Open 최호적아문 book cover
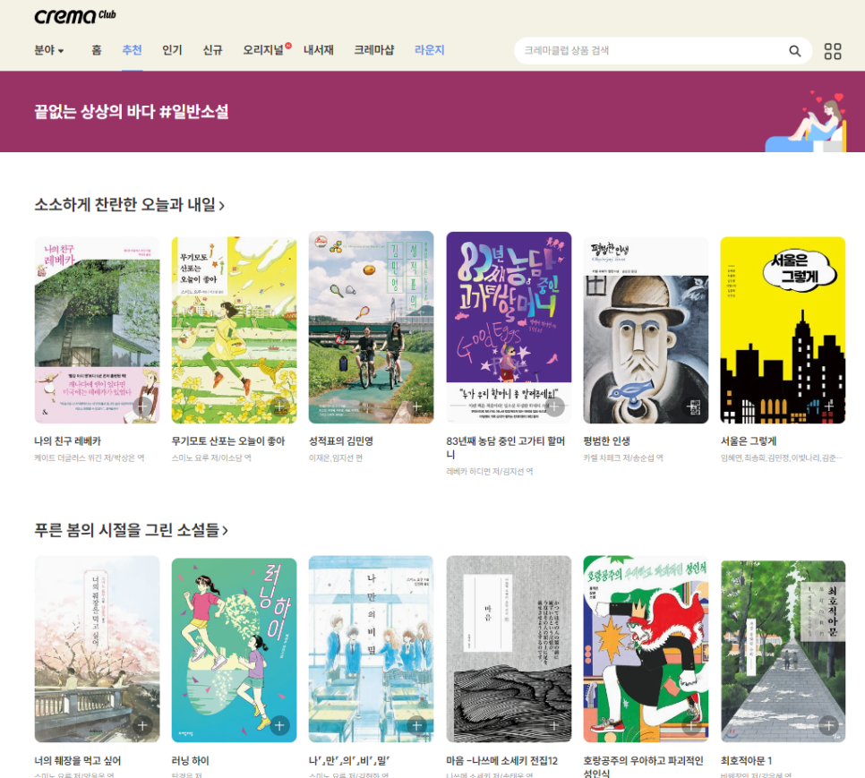 tap(783, 651)
